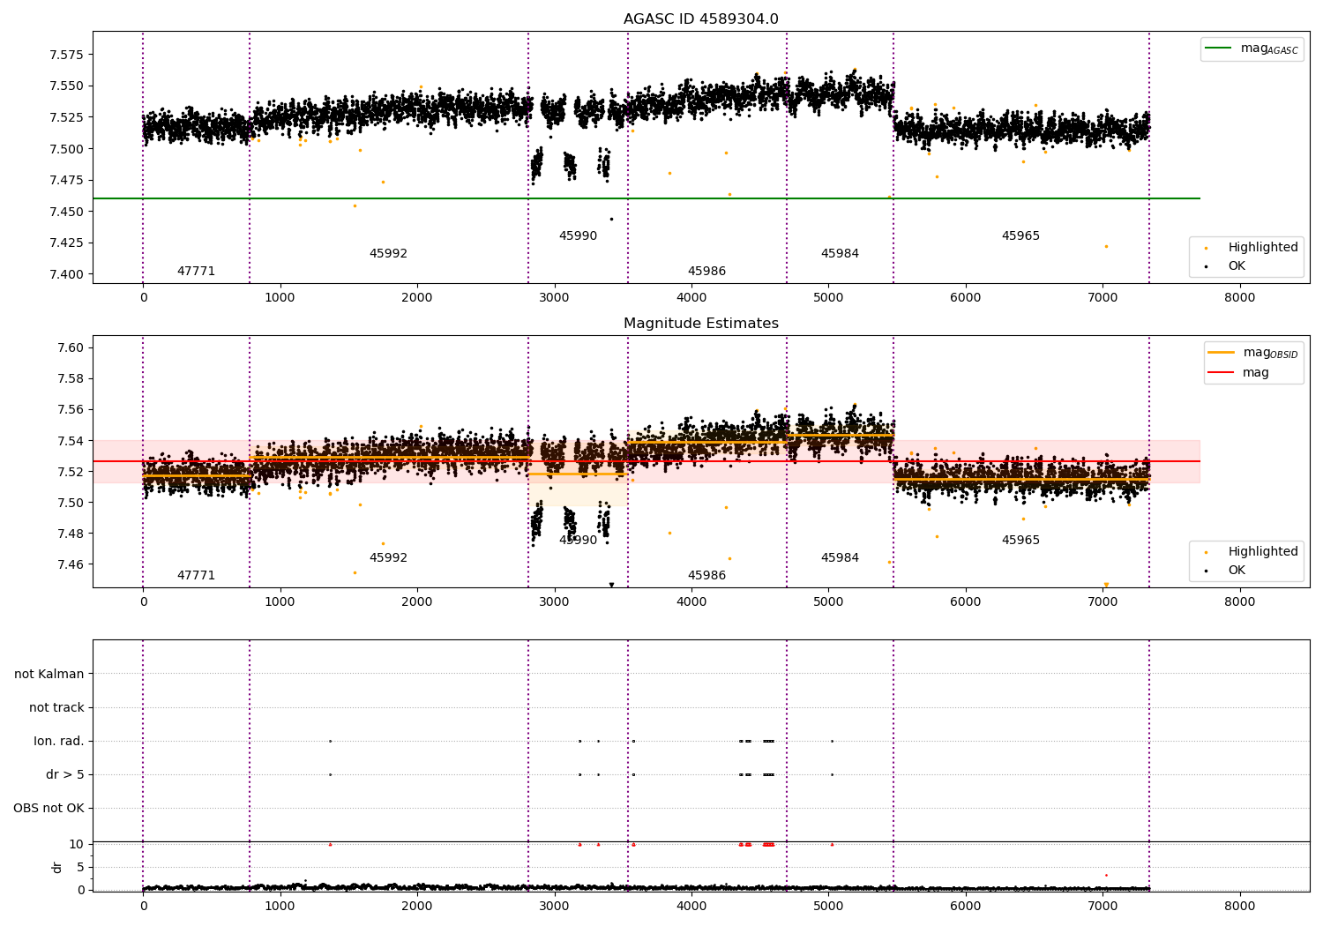The width and height of the screenshot is (1323, 926).
Task: Click obsid label 45965 in AGASC ID plot
Action: (1020, 236)
